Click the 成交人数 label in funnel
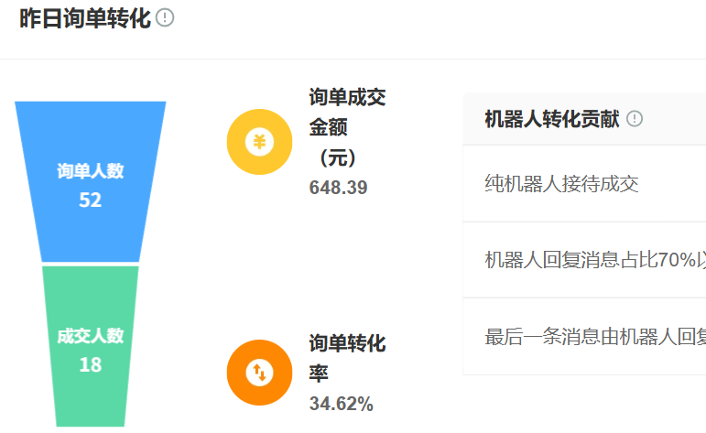The image size is (706, 433). point(91,336)
